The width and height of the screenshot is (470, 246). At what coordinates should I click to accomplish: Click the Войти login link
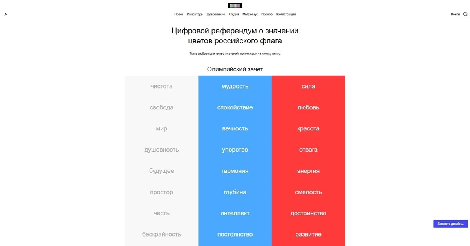(455, 14)
